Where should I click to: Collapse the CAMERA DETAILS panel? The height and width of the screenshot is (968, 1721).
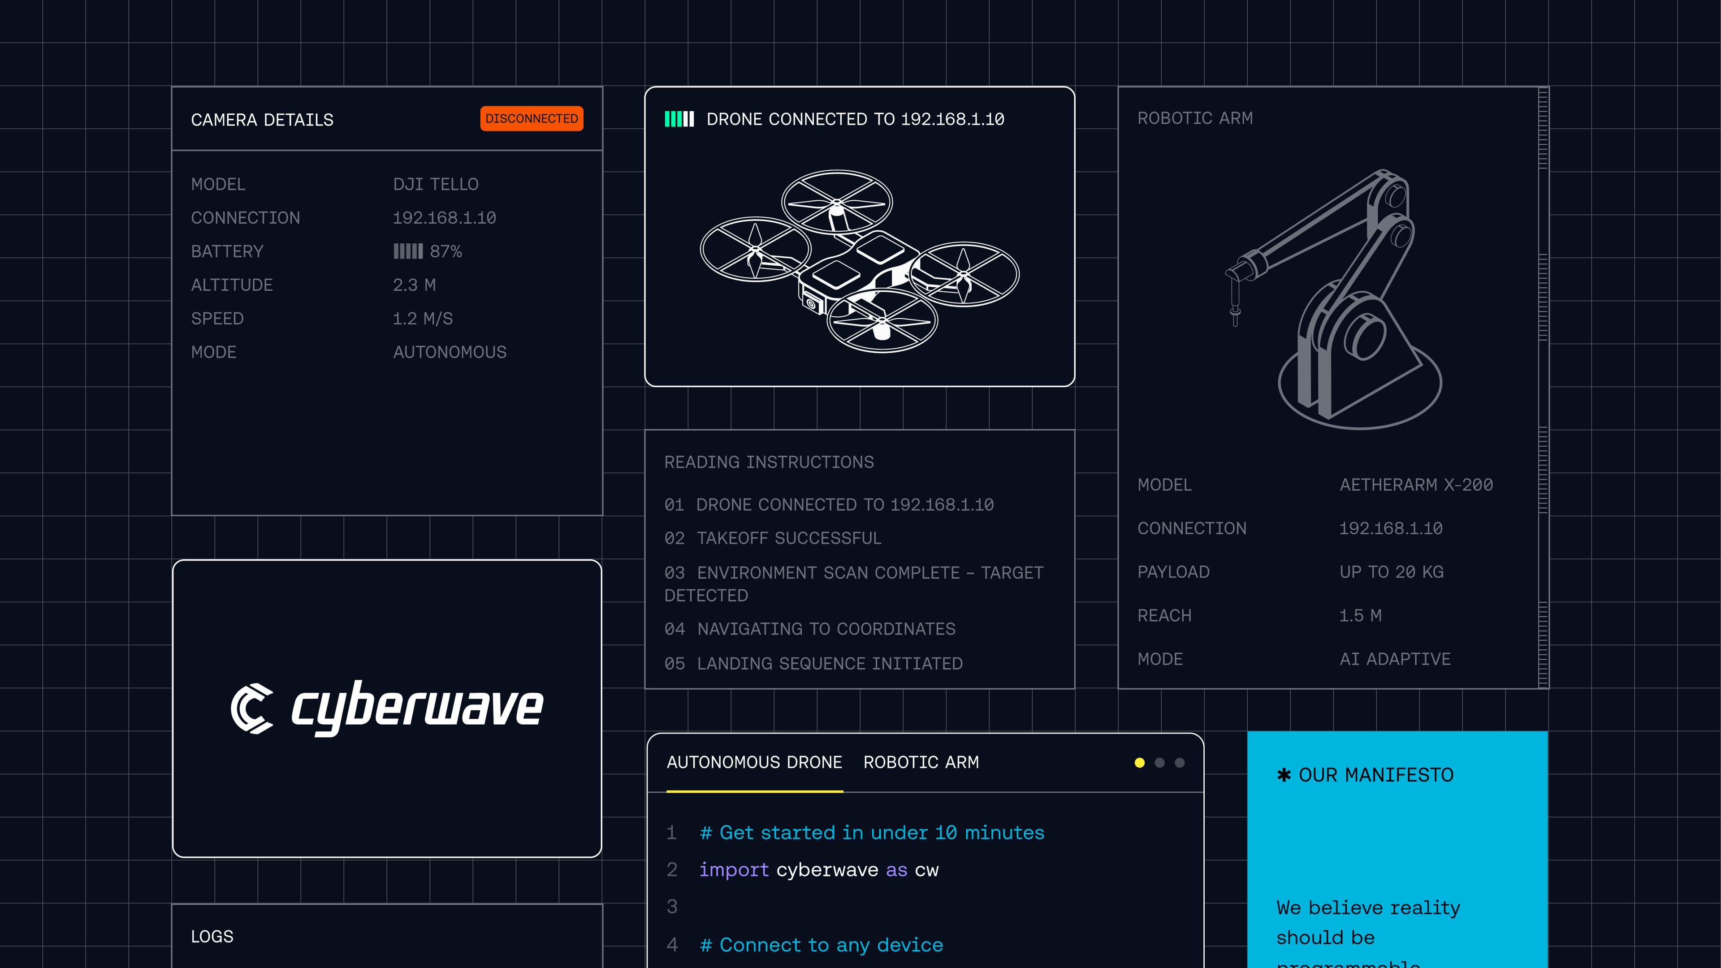pyautogui.click(x=262, y=120)
